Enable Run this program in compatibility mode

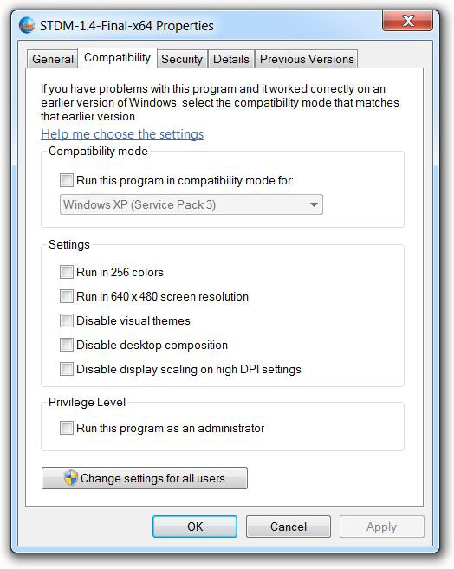pos(67,180)
